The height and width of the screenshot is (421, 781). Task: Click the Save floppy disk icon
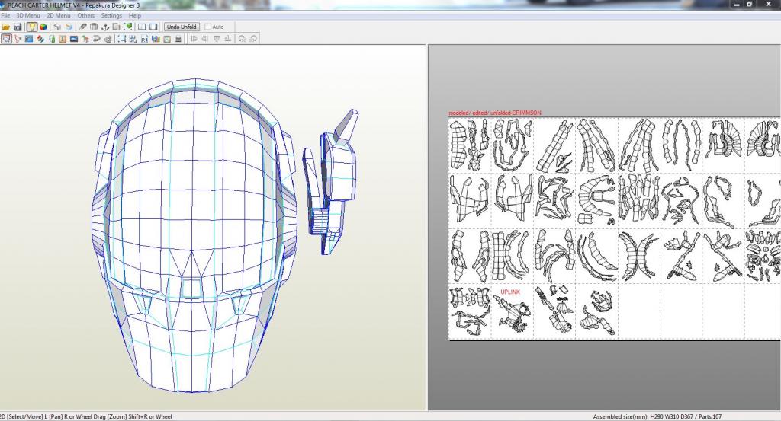click(x=18, y=27)
